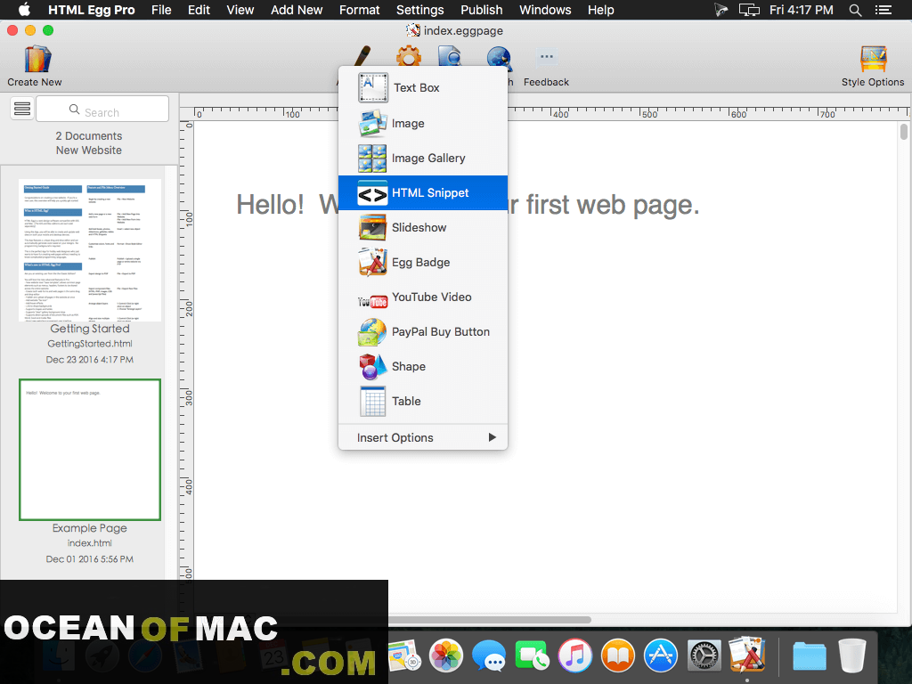Viewport: 912px width, 684px height.
Task: Insert a Table from the menu
Action: (423, 402)
